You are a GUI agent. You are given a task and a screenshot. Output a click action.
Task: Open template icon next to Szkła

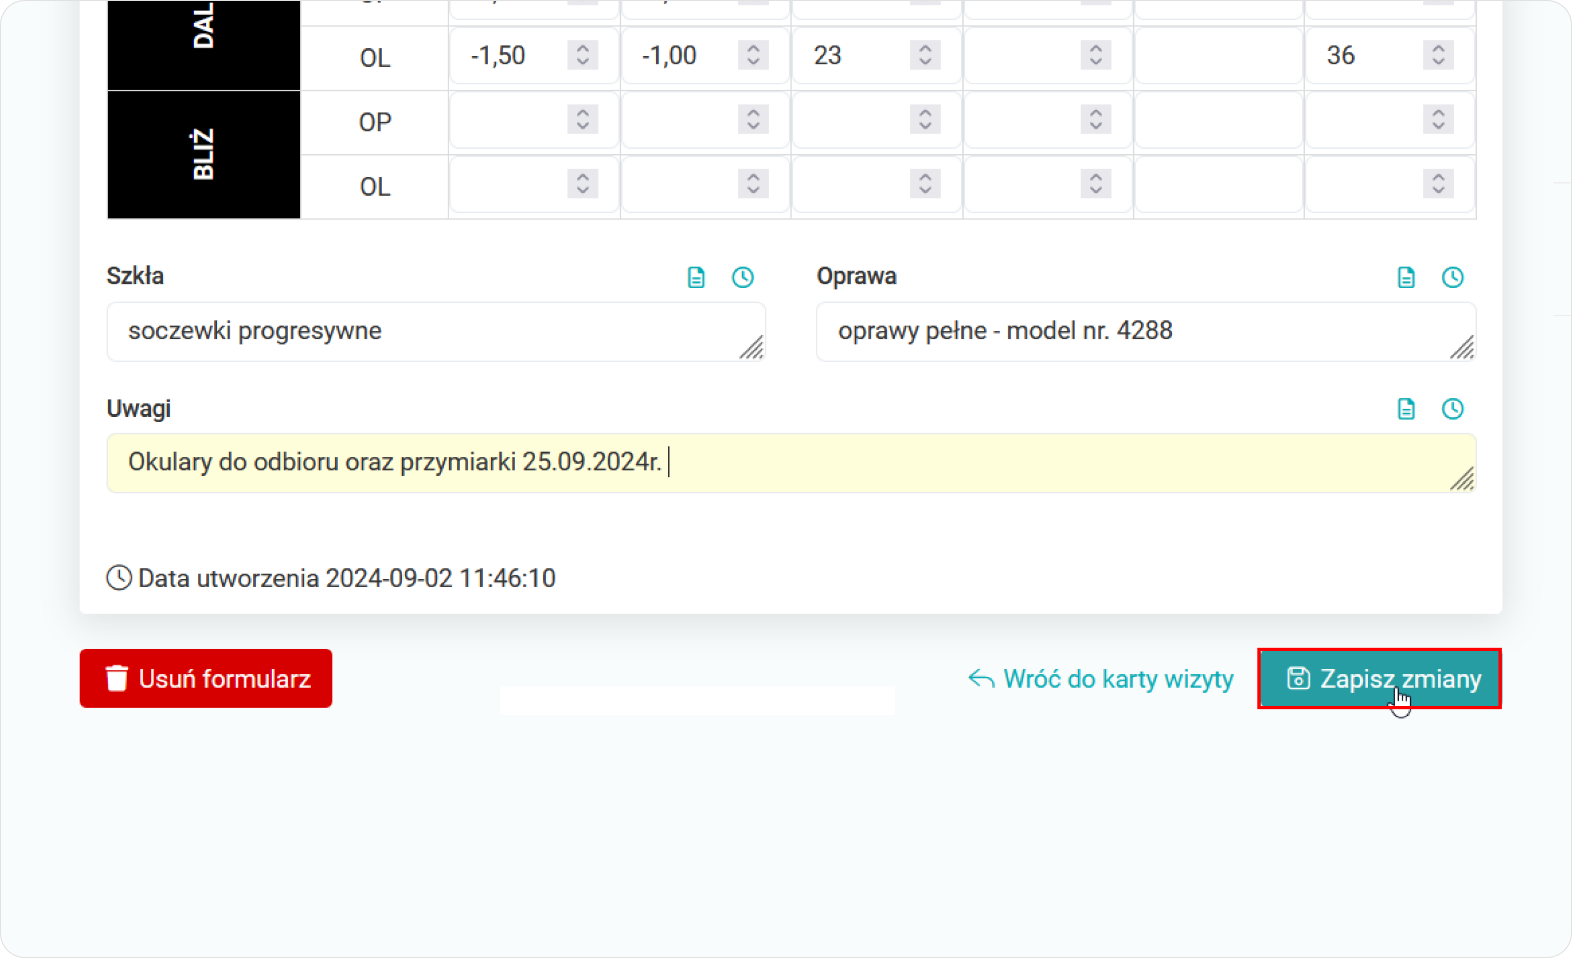(x=696, y=277)
